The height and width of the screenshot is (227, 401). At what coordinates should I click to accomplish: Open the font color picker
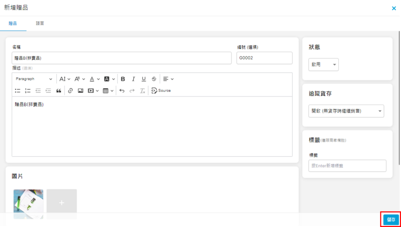coord(94,79)
